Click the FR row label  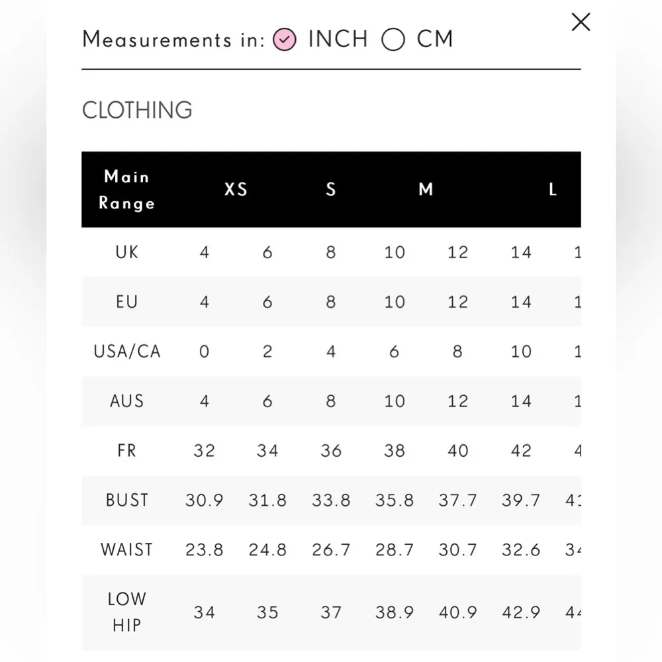coord(126,451)
